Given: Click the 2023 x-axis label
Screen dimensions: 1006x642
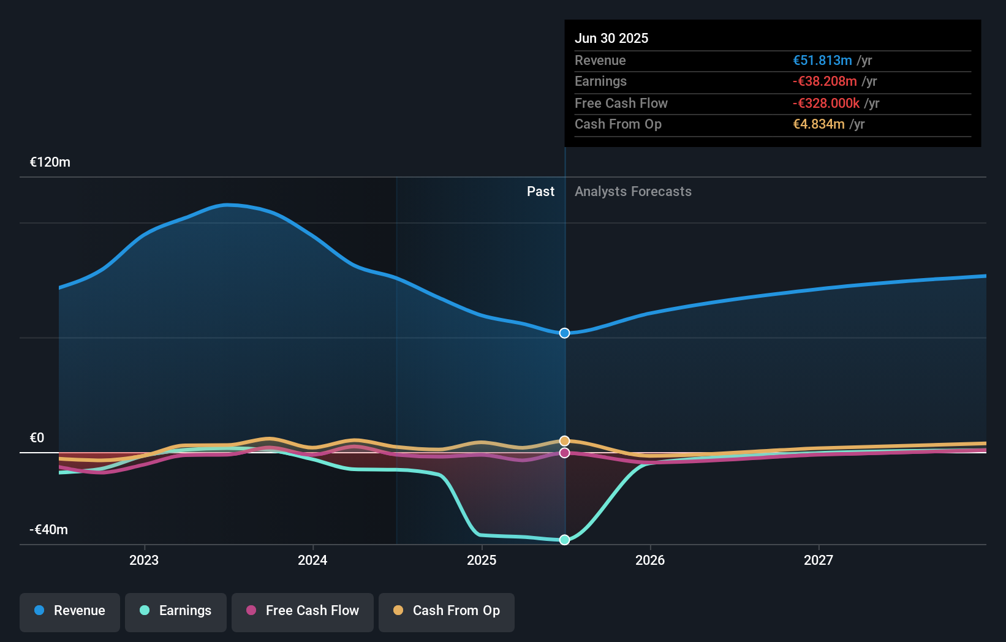Looking at the screenshot, I should click(x=144, y=561).
